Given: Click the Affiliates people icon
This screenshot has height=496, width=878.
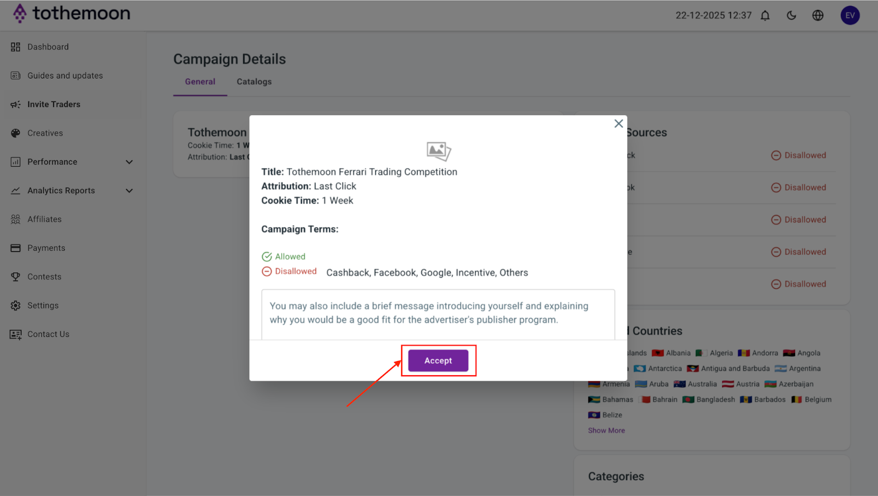Looking at the screenshot, I should (x=15, y=219).
